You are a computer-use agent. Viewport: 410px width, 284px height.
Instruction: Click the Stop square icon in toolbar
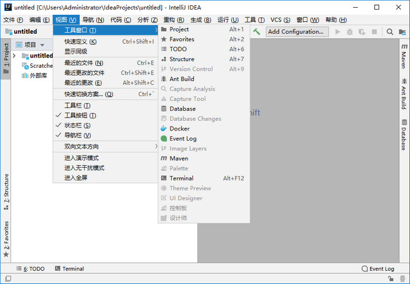point(374,32)
